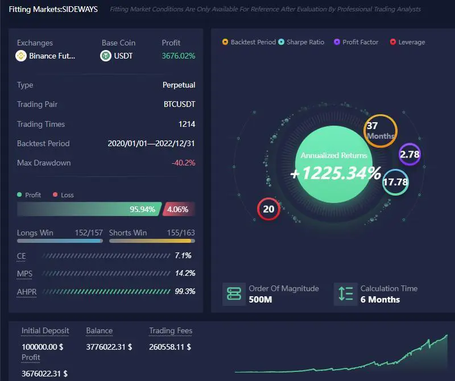Select the 37 Months backtest bubble
Image resolution: width=455 pixels, height=381 pixels.
[380, 131]
